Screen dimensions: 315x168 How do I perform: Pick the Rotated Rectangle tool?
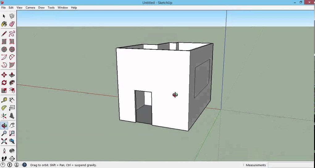click(12, 41)
